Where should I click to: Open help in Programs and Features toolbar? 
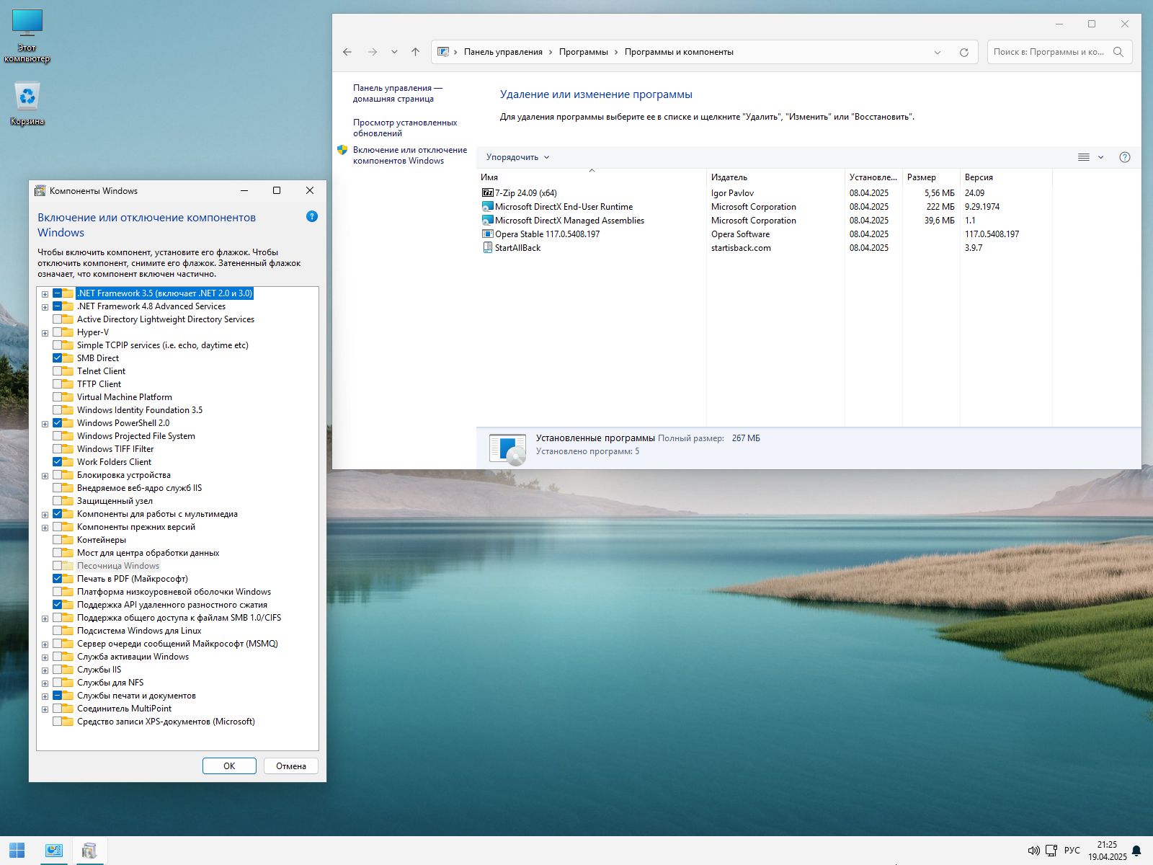pos(1125,157)
